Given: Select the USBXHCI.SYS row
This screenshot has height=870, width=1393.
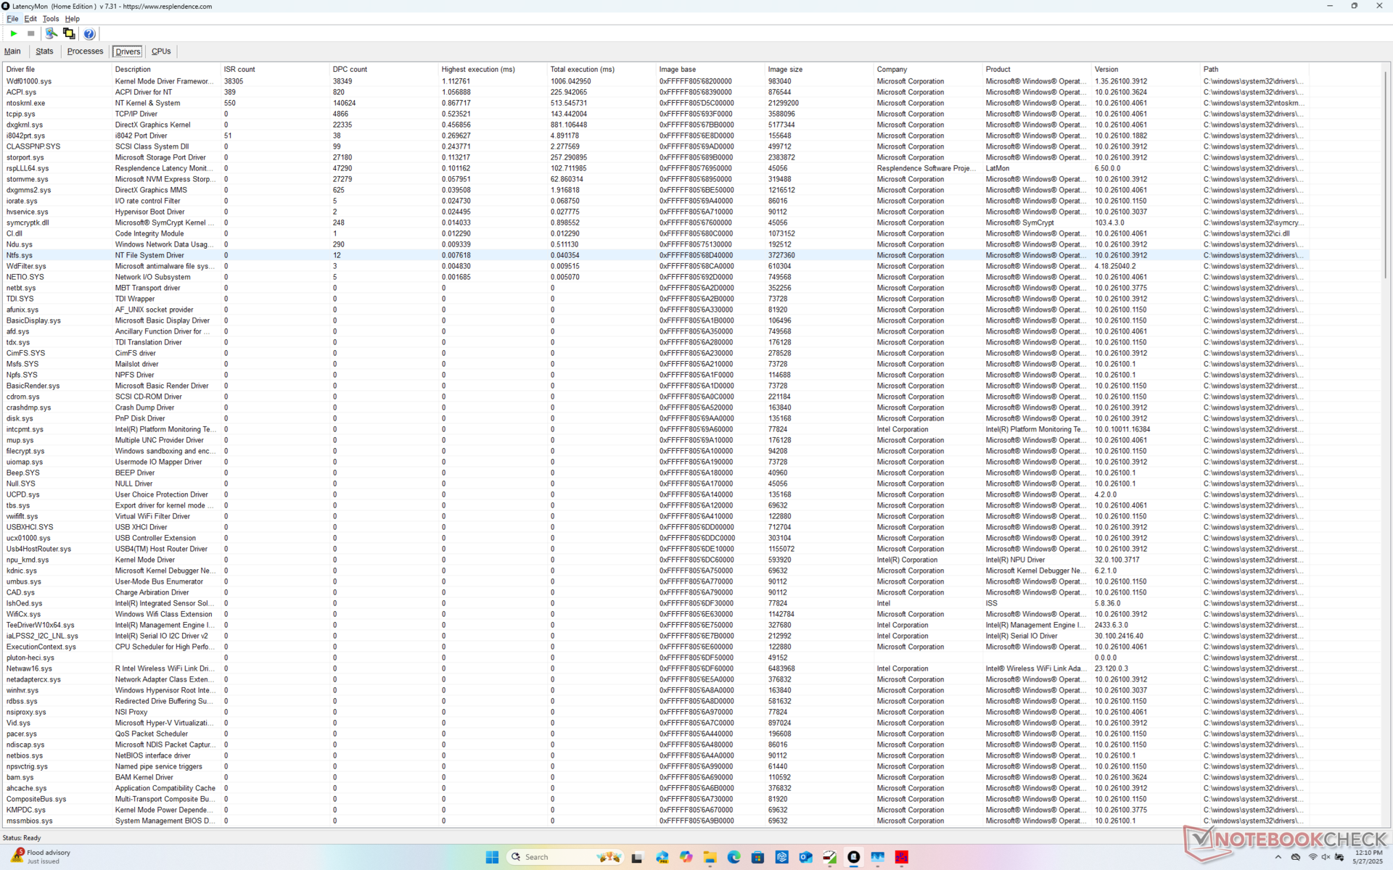Looking at the screenshot, I should [656, 527].
